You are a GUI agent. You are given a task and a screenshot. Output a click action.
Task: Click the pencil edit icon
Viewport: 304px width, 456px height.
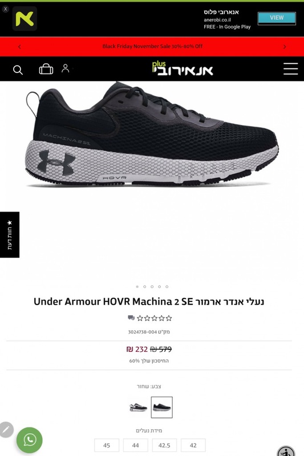(x=6, y=429)
